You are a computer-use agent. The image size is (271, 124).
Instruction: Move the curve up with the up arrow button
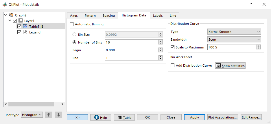point(49,115)
